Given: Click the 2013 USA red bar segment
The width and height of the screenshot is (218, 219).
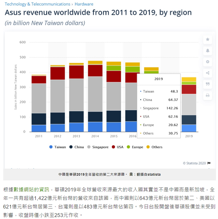Looking at the screenshot, I should (76, 72).
